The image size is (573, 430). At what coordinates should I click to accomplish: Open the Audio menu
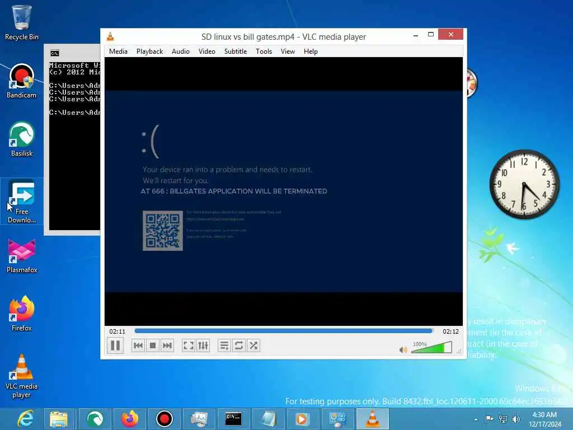[x=181, y=52]
